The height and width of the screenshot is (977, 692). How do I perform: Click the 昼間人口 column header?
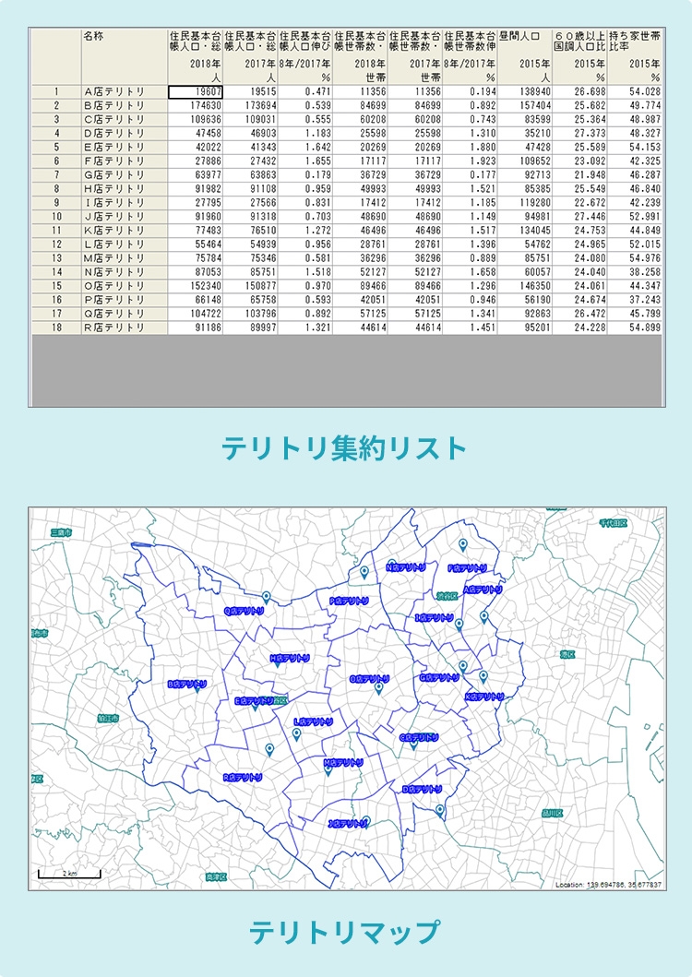(525, 56)
